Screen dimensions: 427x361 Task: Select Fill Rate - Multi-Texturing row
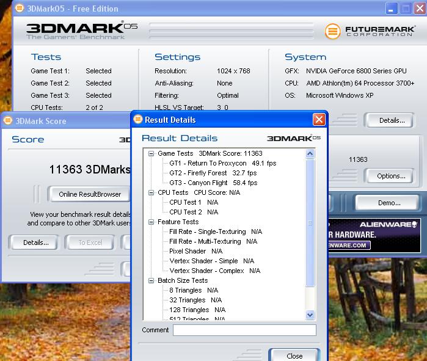[x=213, y=241]
